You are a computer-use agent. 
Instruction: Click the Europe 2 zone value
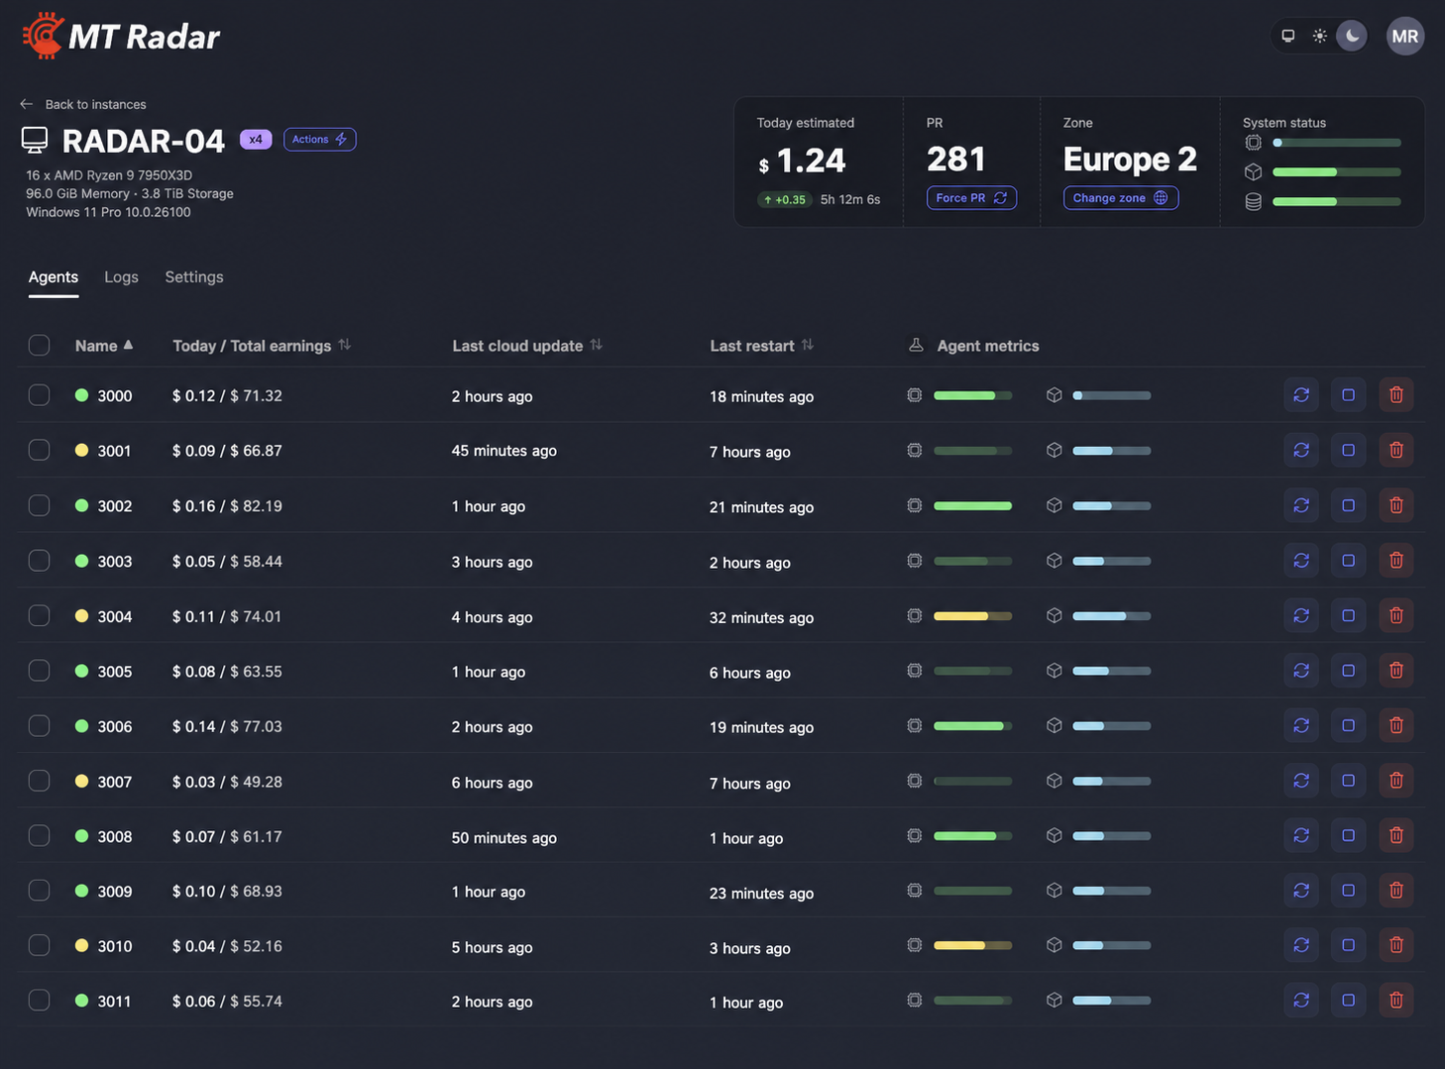(x=1130, y=160)
